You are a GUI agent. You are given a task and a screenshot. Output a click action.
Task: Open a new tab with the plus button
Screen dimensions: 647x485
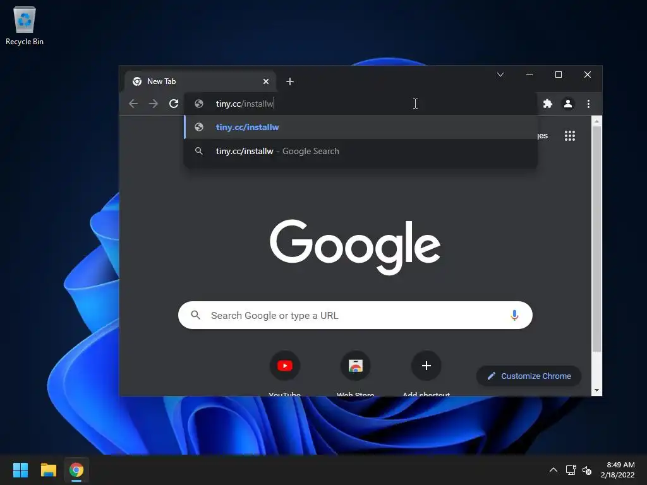(x=290, y=81)
